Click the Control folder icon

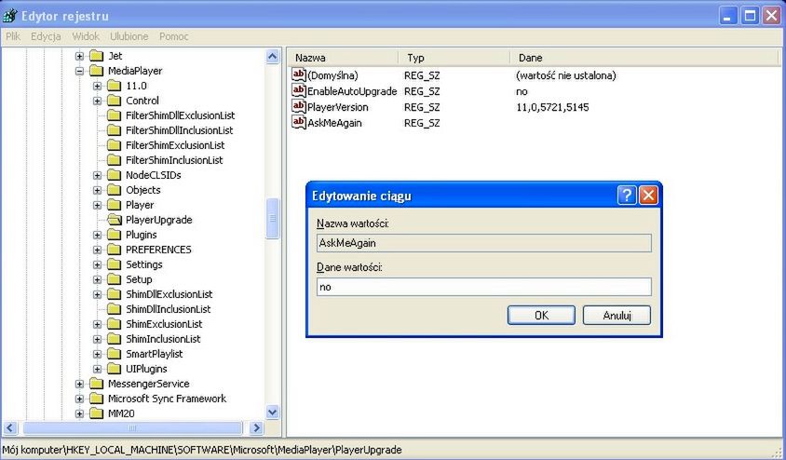point(115,101)
